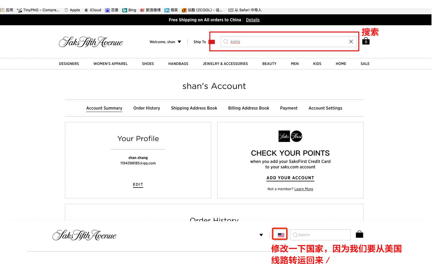Switch to the Payment tab
This screenshot has width=440, height=264.
(x=289, y=108)
